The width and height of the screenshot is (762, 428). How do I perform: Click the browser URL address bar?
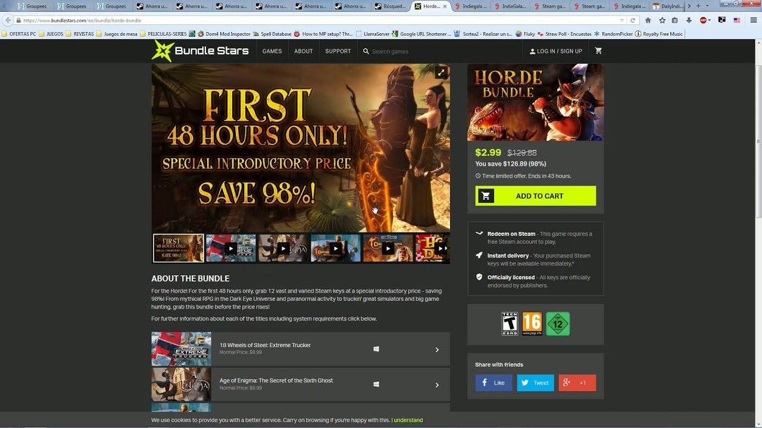(321, 20)
